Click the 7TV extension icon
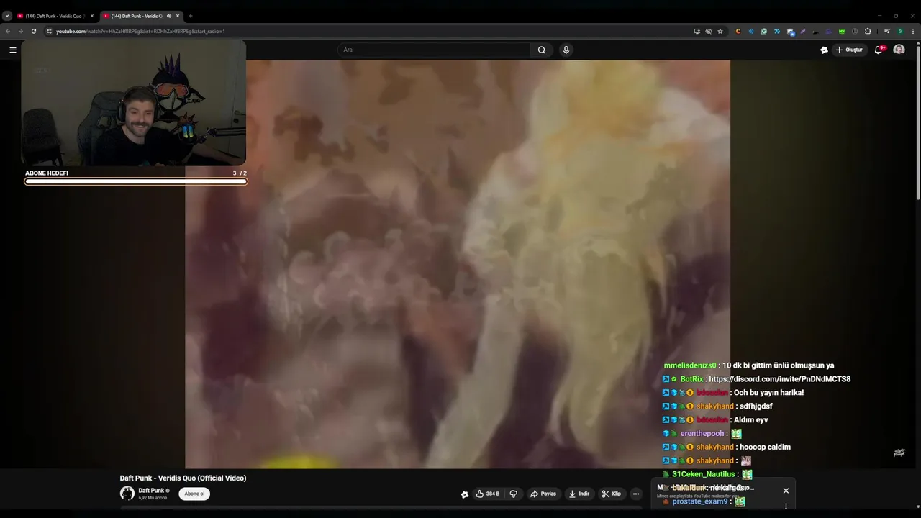 777,31
